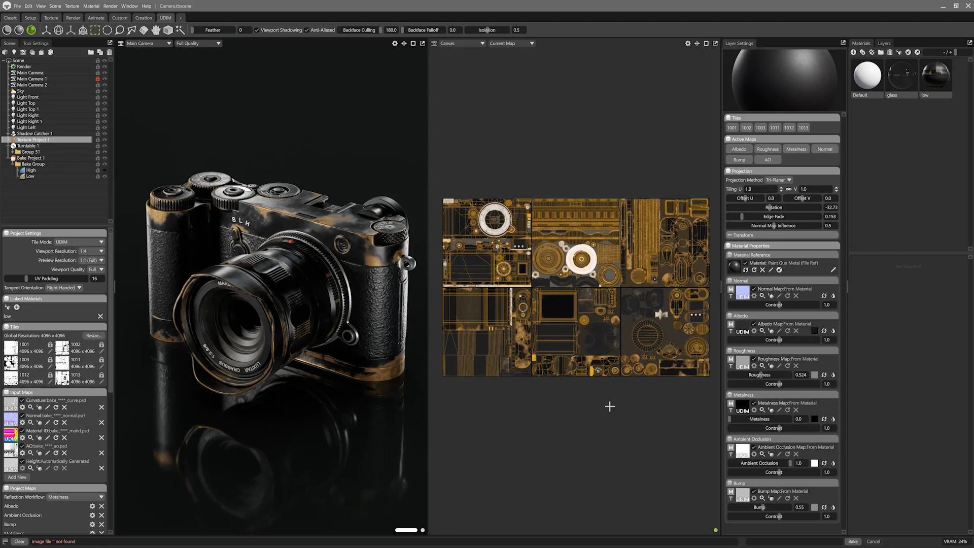Open viewport settings gear beside Main Camera

coord(395,44)
